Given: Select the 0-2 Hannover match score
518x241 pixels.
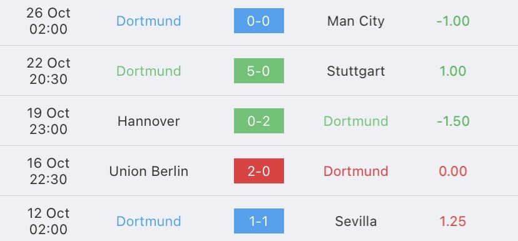Looking at the screenshot, I should (x=258, y=121).
